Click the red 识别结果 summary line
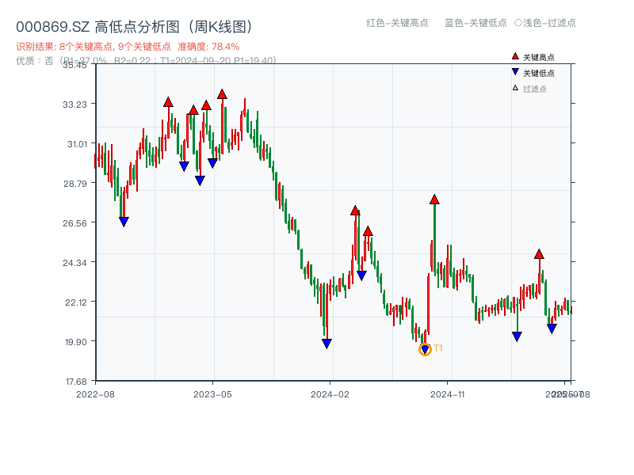Screen dimensions: 634x475 pos(128,47)
